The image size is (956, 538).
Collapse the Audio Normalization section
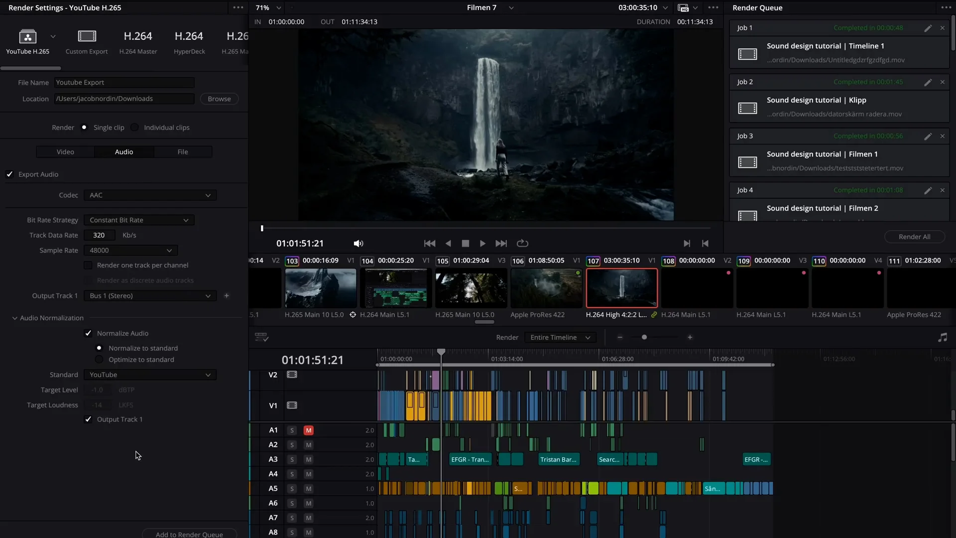coord(14,318)
